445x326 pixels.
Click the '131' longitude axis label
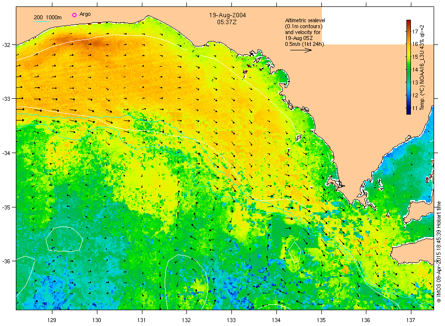coord(141,320)
